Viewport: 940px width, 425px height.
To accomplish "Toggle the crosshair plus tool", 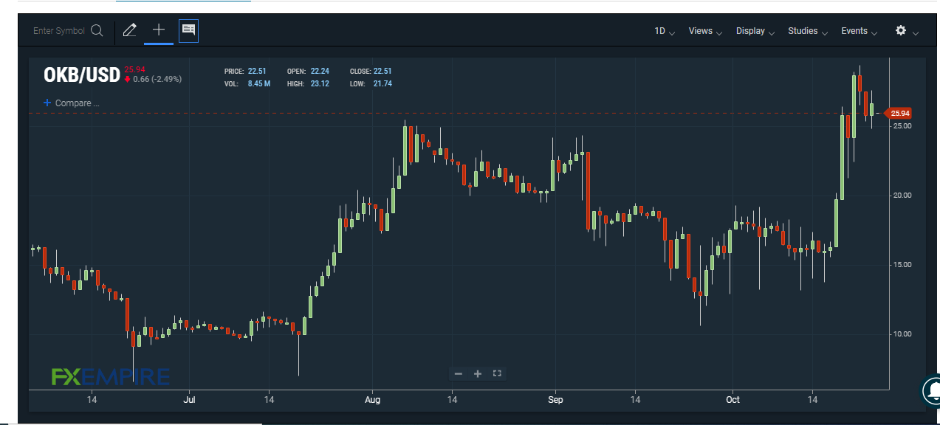I will (x=159, y=30).
